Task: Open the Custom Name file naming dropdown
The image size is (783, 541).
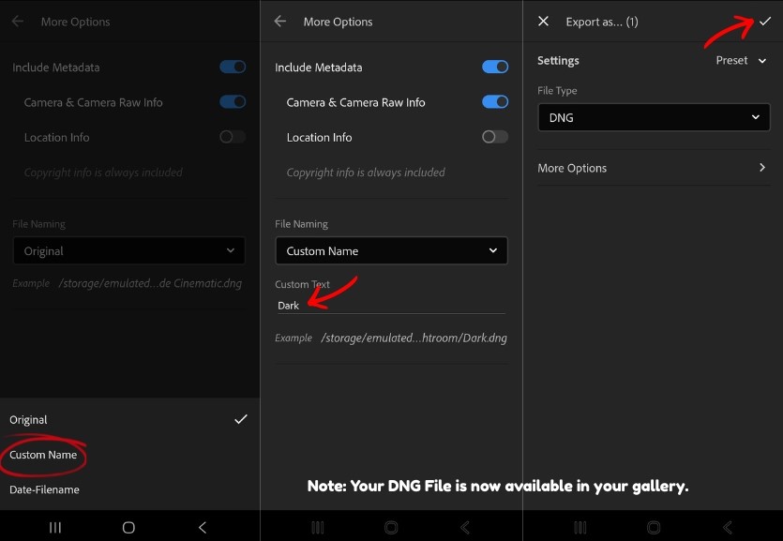Action: pyautogui.click(x=392, y=250)
